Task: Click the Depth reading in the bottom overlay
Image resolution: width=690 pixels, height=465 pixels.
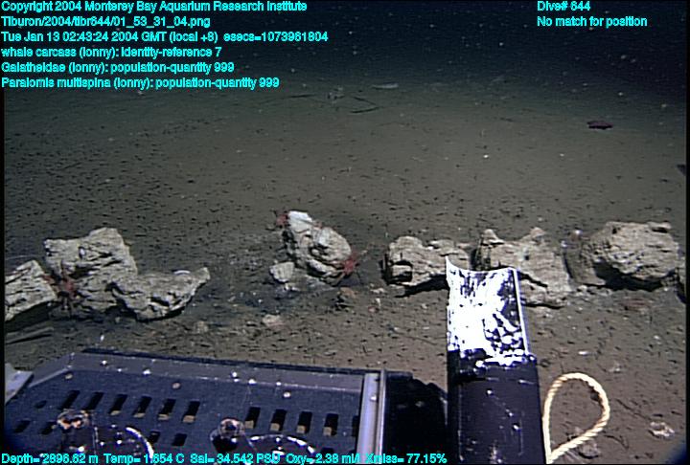Action: tap(50, 458)
